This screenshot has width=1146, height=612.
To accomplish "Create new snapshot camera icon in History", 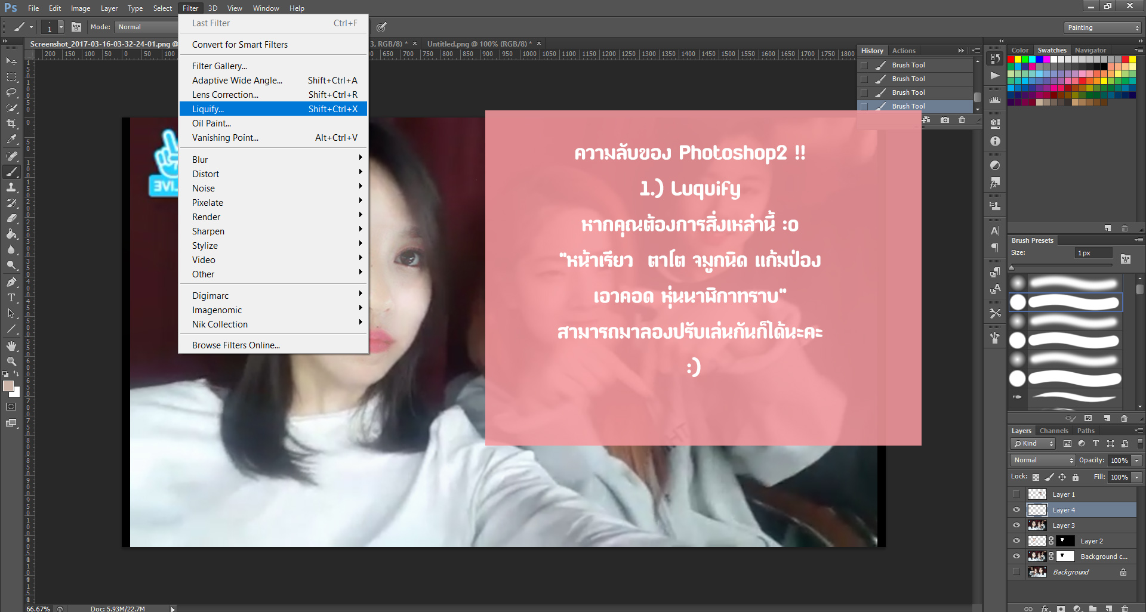I will pos(945,120).
